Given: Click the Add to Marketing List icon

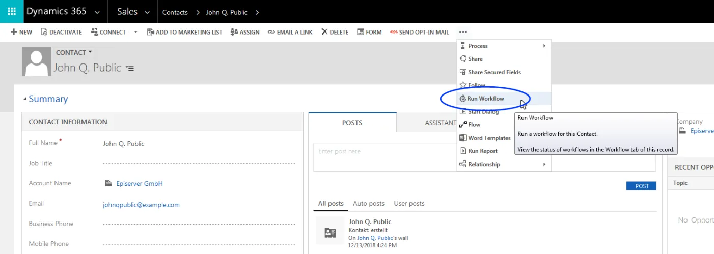Looking at the screenshot, I should (150, 32).
